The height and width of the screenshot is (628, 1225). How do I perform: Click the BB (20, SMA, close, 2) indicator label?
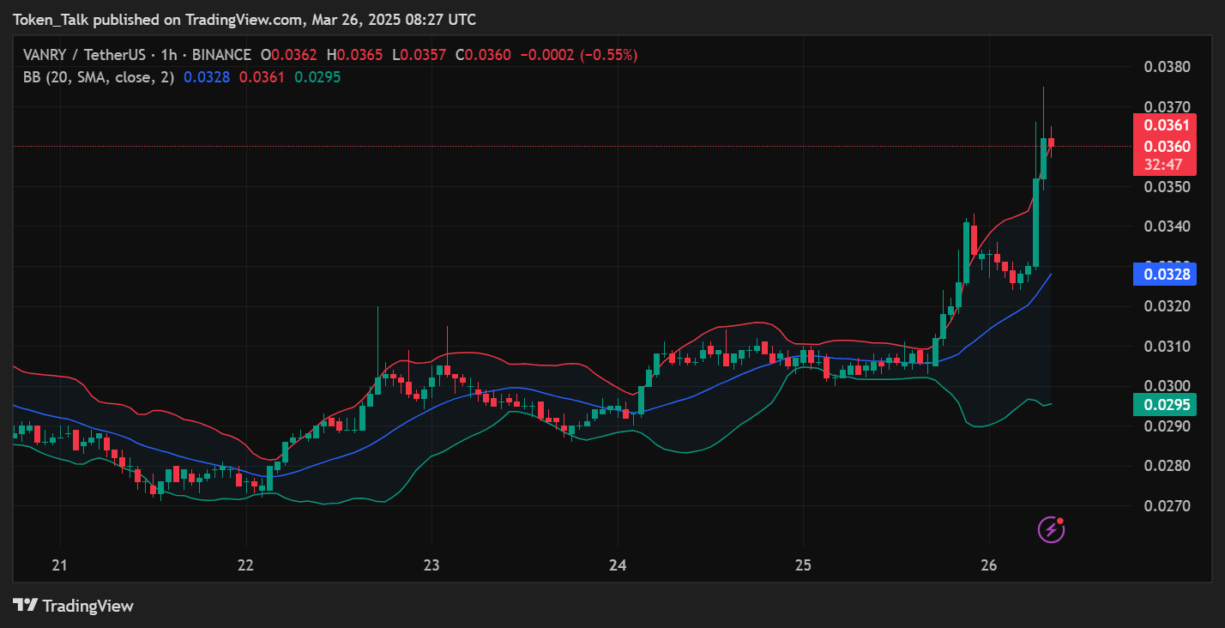[99, 77]
